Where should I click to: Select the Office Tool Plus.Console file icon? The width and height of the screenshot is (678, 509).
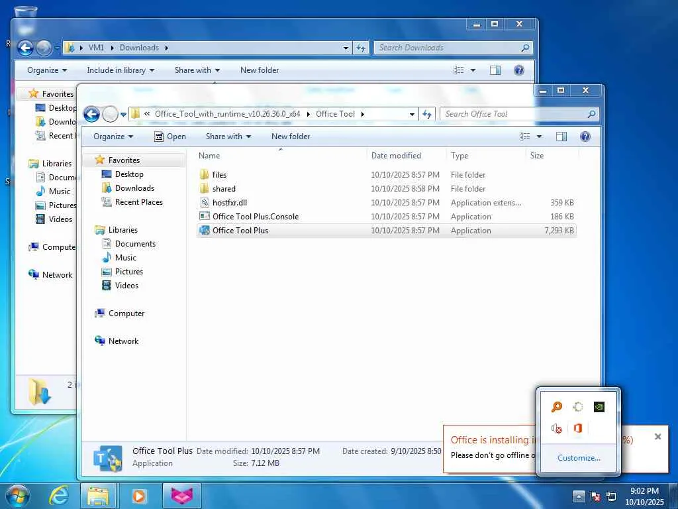(x=205, y=217)
